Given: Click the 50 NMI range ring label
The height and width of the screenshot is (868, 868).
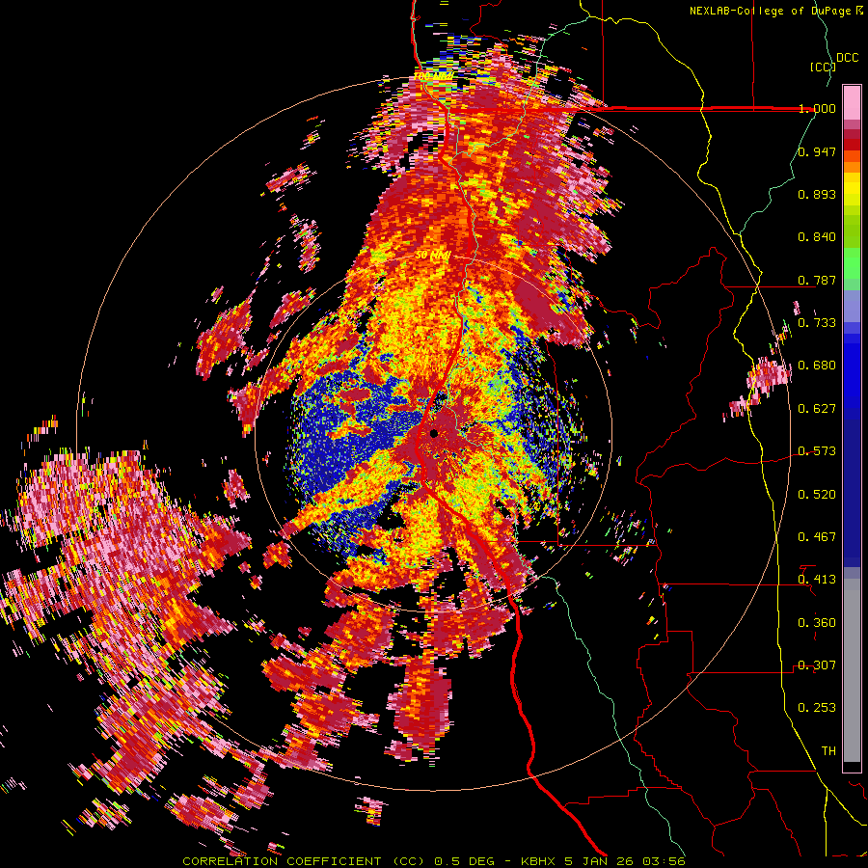Looking at the screenshot, I should [433, 256].
